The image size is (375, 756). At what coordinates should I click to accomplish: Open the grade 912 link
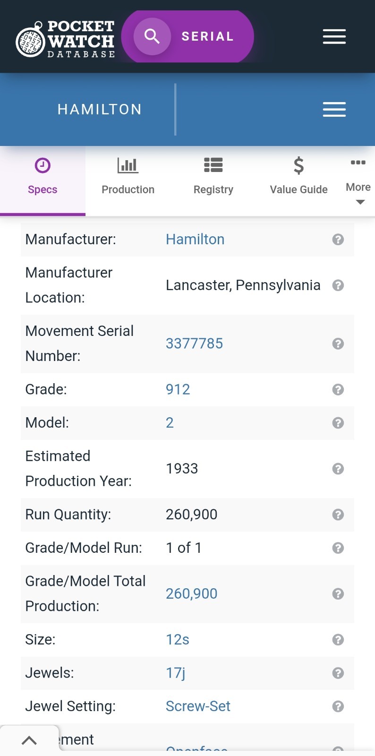[178, 389]
